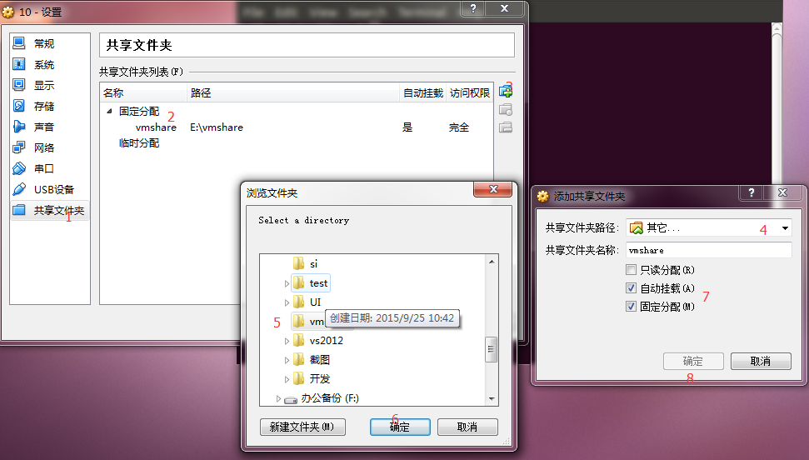Click help button in 添加共享文件夹 dialog
Viewport: 809px width, 460px height.
(x=752, y=192)
